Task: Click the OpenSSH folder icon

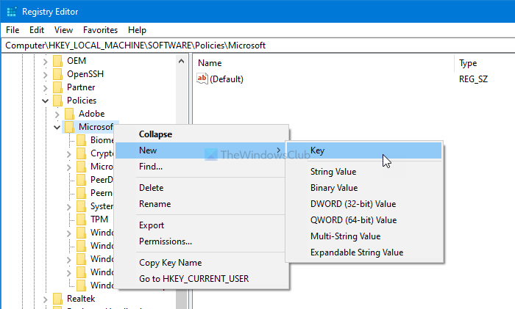Action: (57, 74)
